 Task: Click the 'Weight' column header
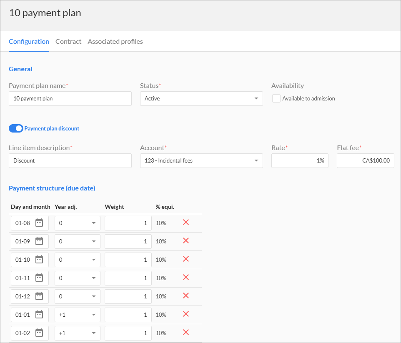click(x=114, y=207)
